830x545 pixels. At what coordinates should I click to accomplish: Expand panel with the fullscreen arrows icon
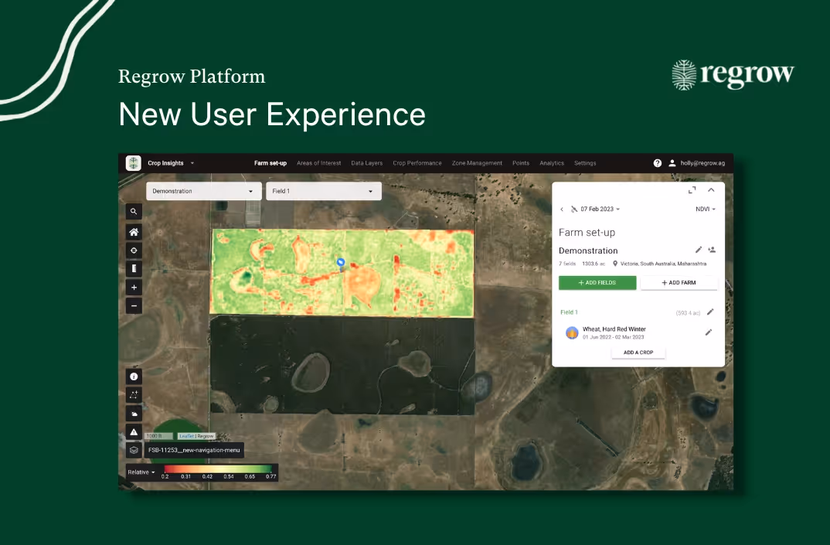(x=692, y=190)
